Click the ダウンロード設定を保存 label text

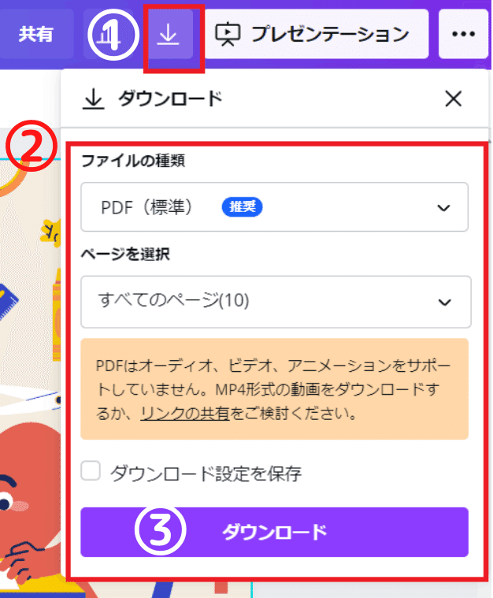click(x=206, y=474)
